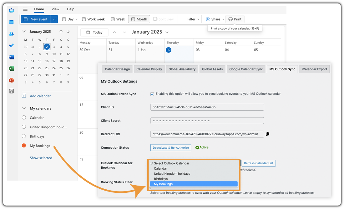
Task: Launch PowerPoint from the sidebar
Action: 11,80
